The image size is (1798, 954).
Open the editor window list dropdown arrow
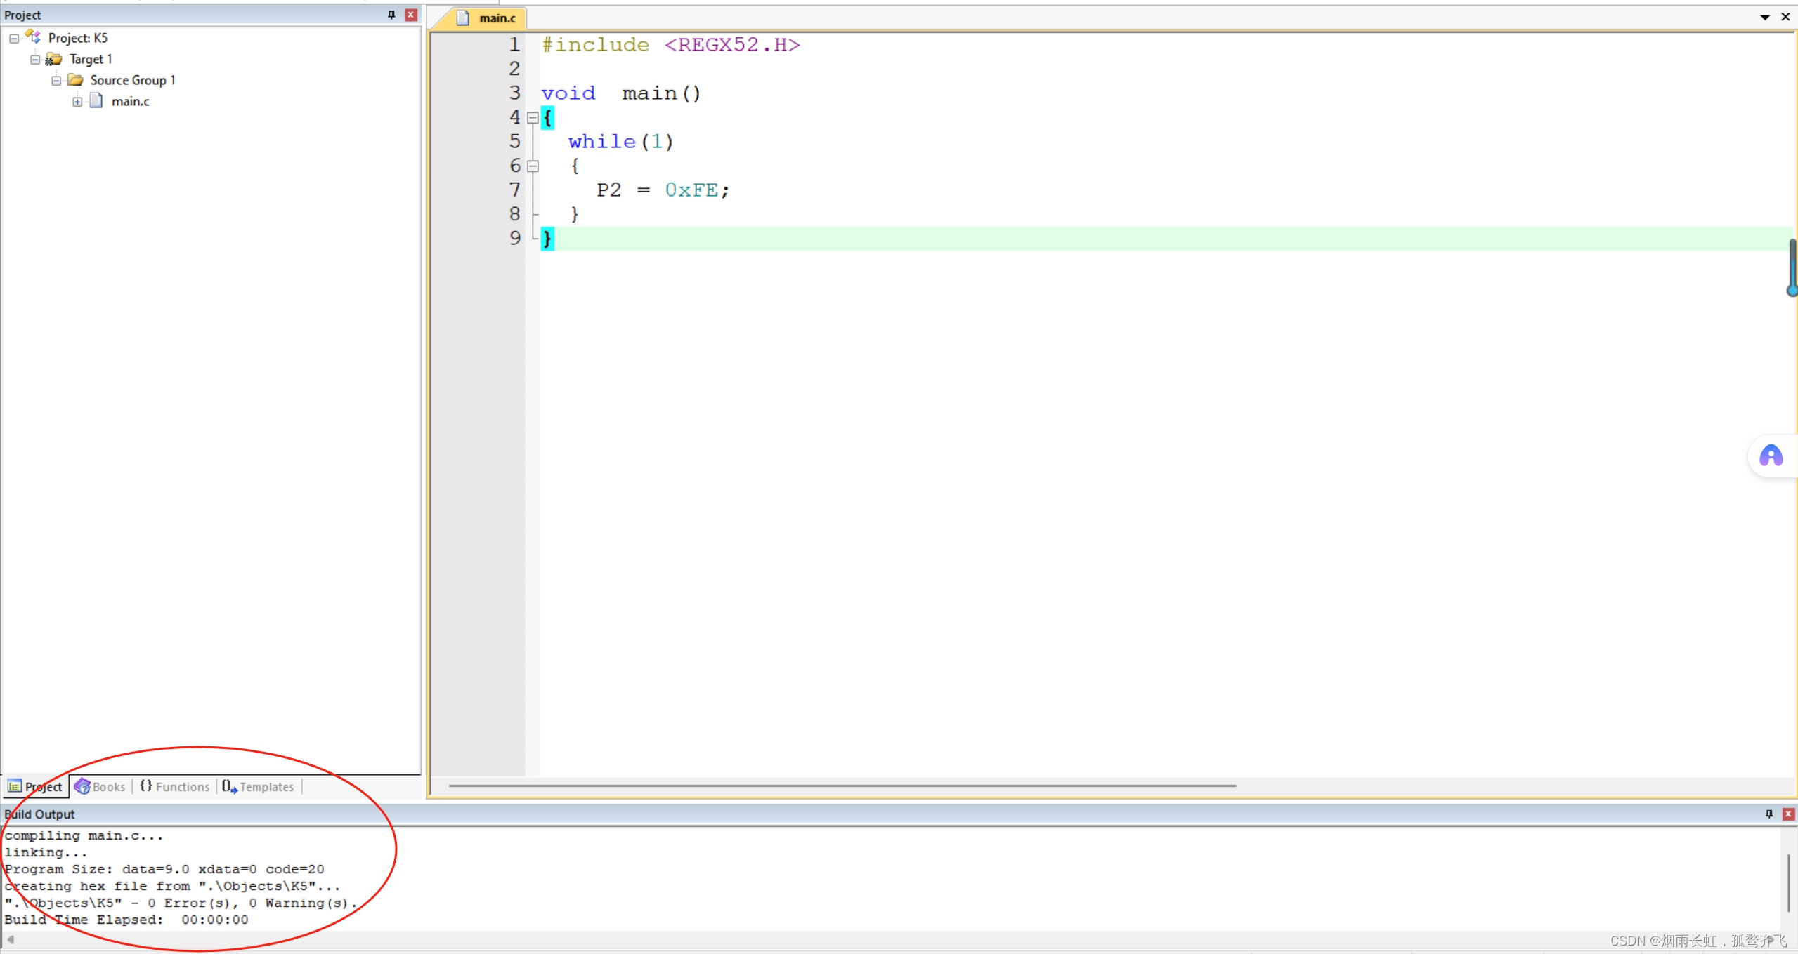(1764, 17)
